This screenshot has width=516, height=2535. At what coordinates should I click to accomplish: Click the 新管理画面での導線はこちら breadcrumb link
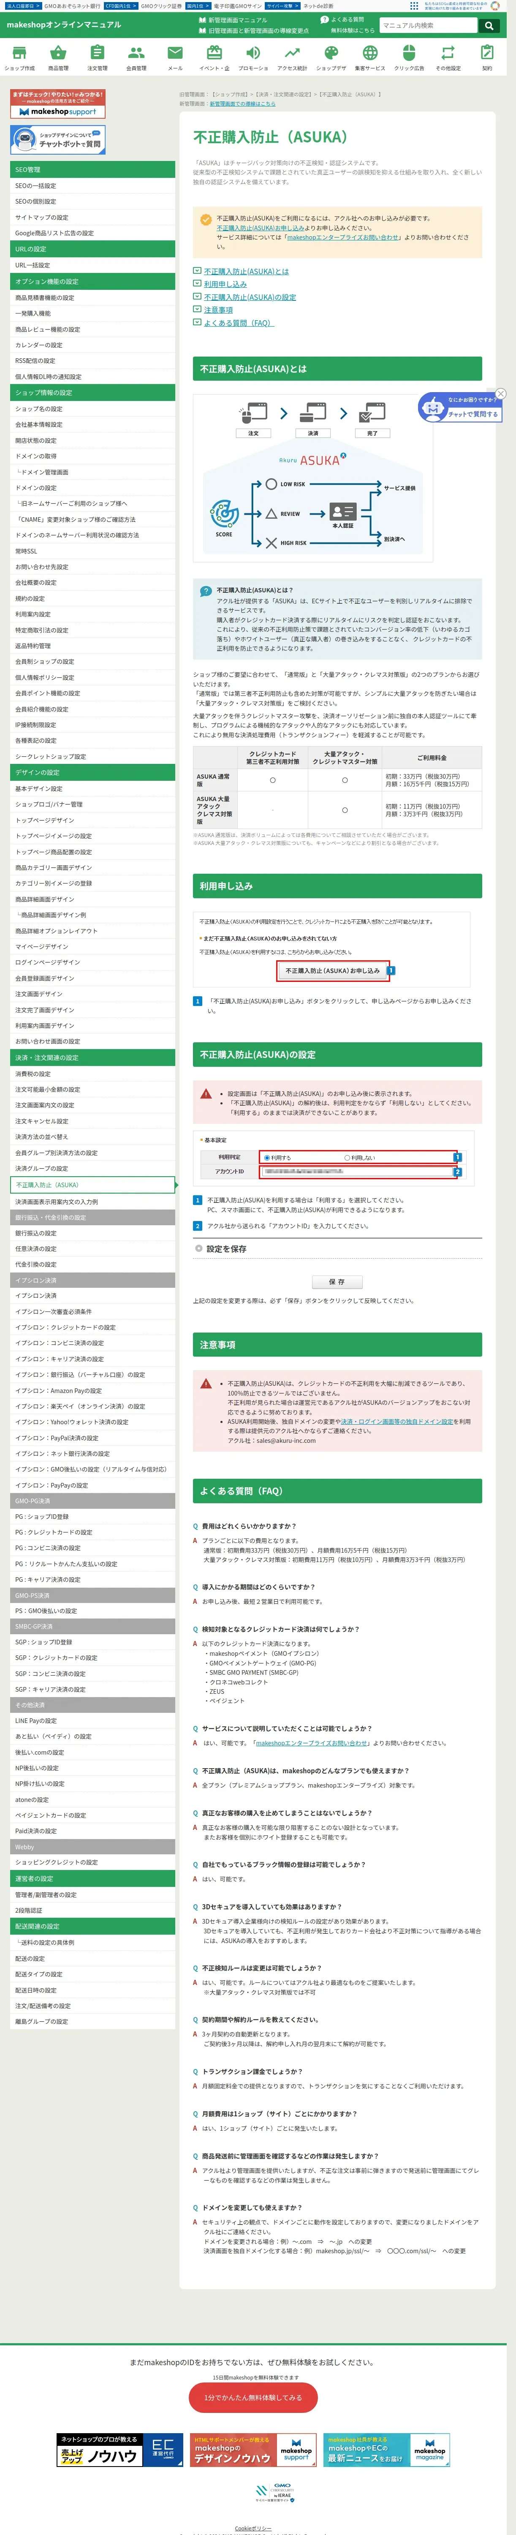(x=242, y=104)
